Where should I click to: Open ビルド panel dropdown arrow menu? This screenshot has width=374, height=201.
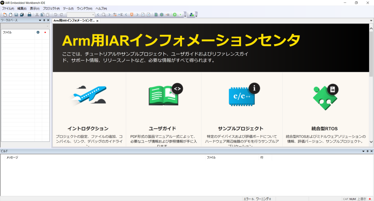[x=363, y=151]
